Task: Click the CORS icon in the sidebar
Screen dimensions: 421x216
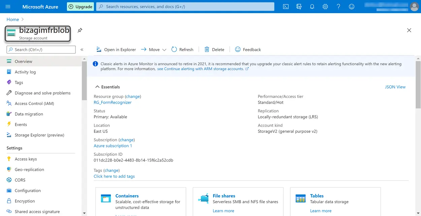Action: [x=9, y=180]
